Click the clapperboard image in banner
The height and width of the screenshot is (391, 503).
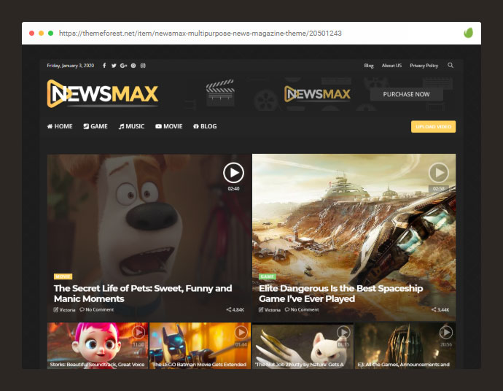tap(220, 93)
